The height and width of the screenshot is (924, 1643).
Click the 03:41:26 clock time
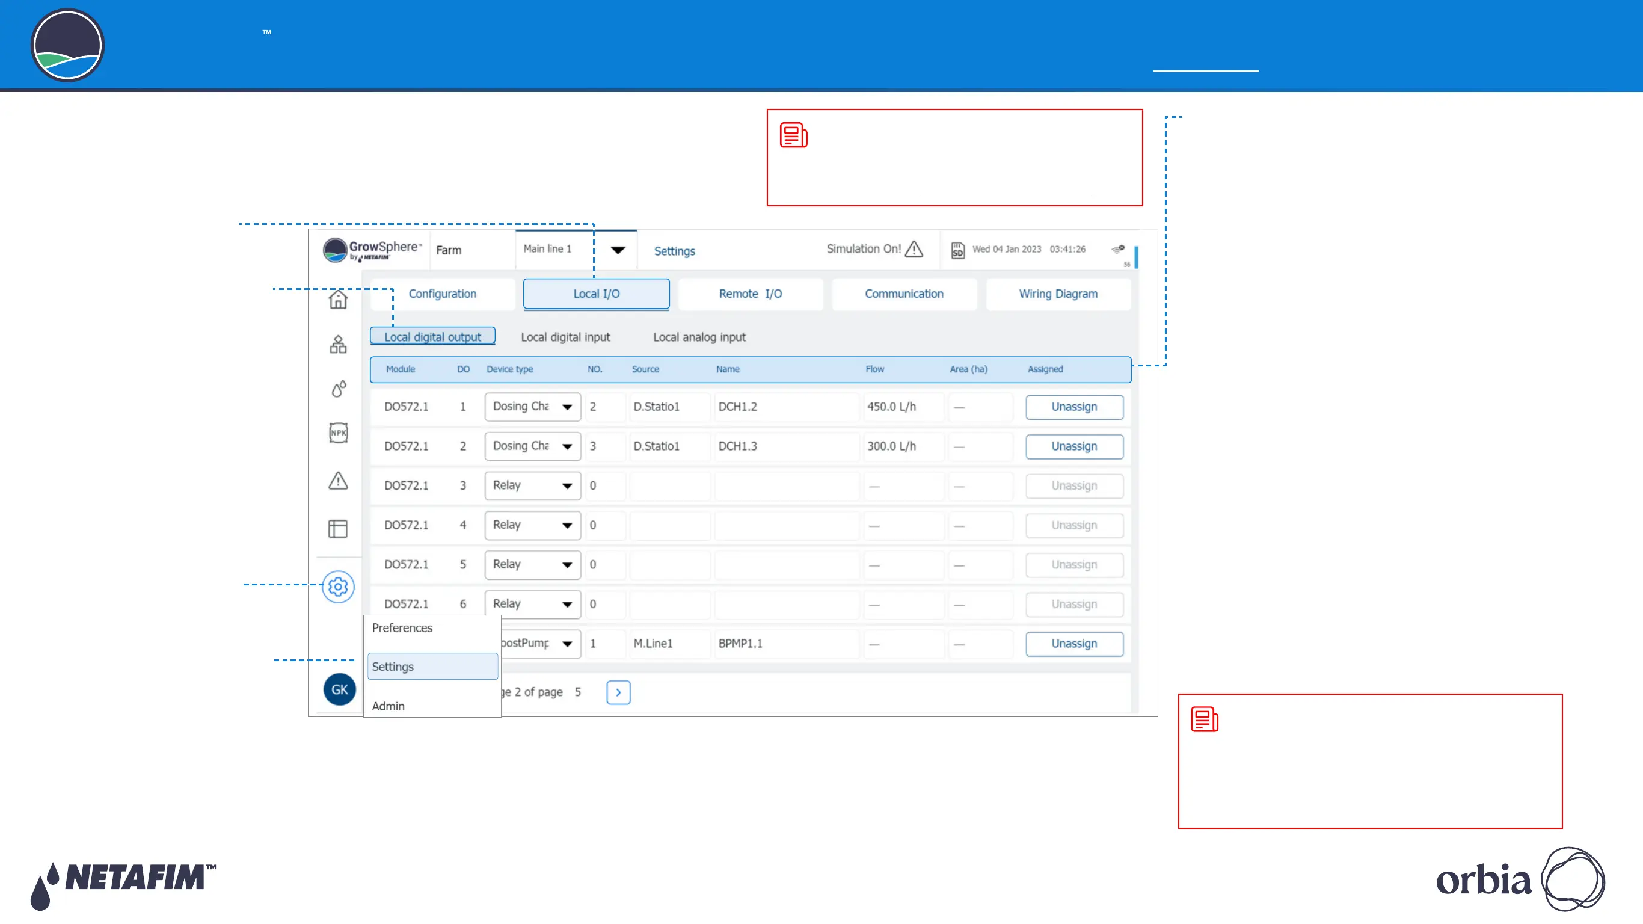pos(1067,250)
